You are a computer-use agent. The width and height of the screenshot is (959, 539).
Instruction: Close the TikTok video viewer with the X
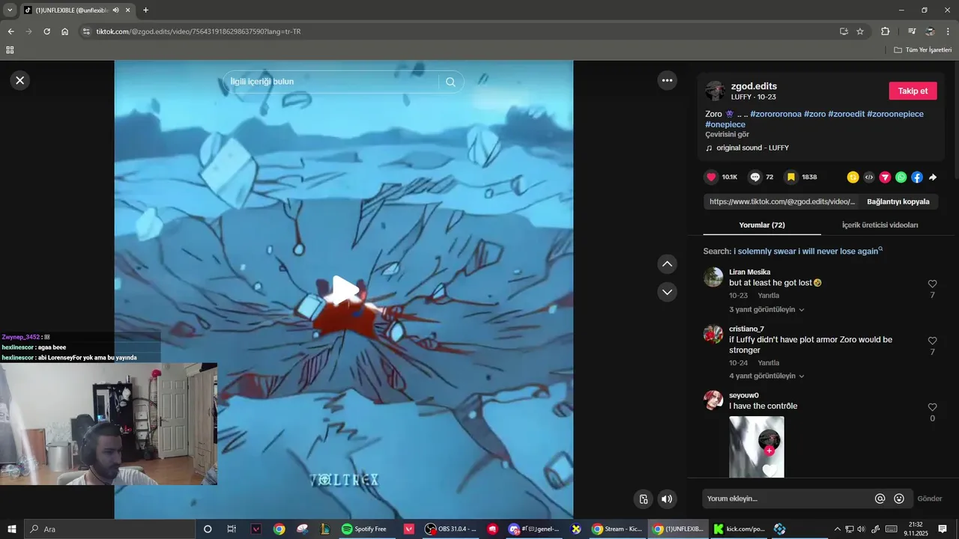(x=20, y=80)
